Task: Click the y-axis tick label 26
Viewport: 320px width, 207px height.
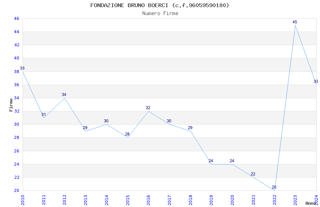Action: point(17,151)
